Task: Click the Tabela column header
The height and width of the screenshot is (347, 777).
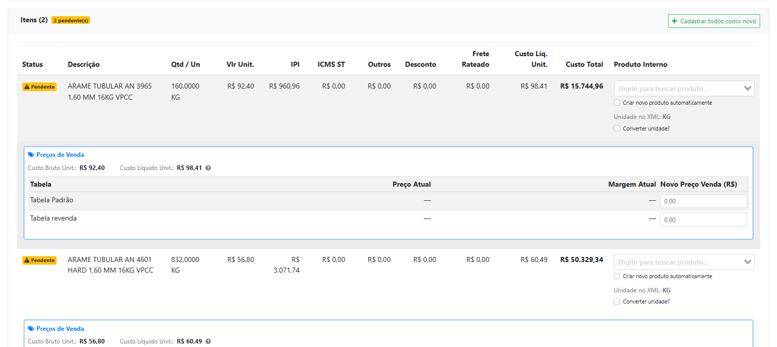Action: tap(40, 184)
